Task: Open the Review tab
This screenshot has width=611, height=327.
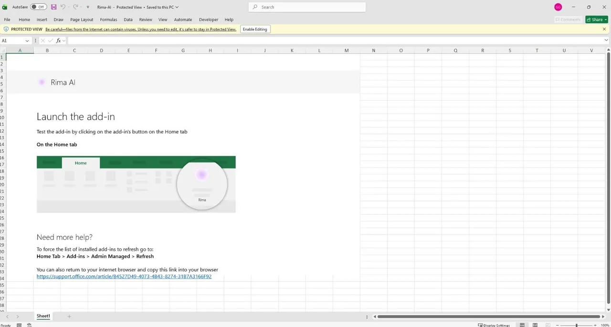Action: pyautogui.click(x=146, y=20)
